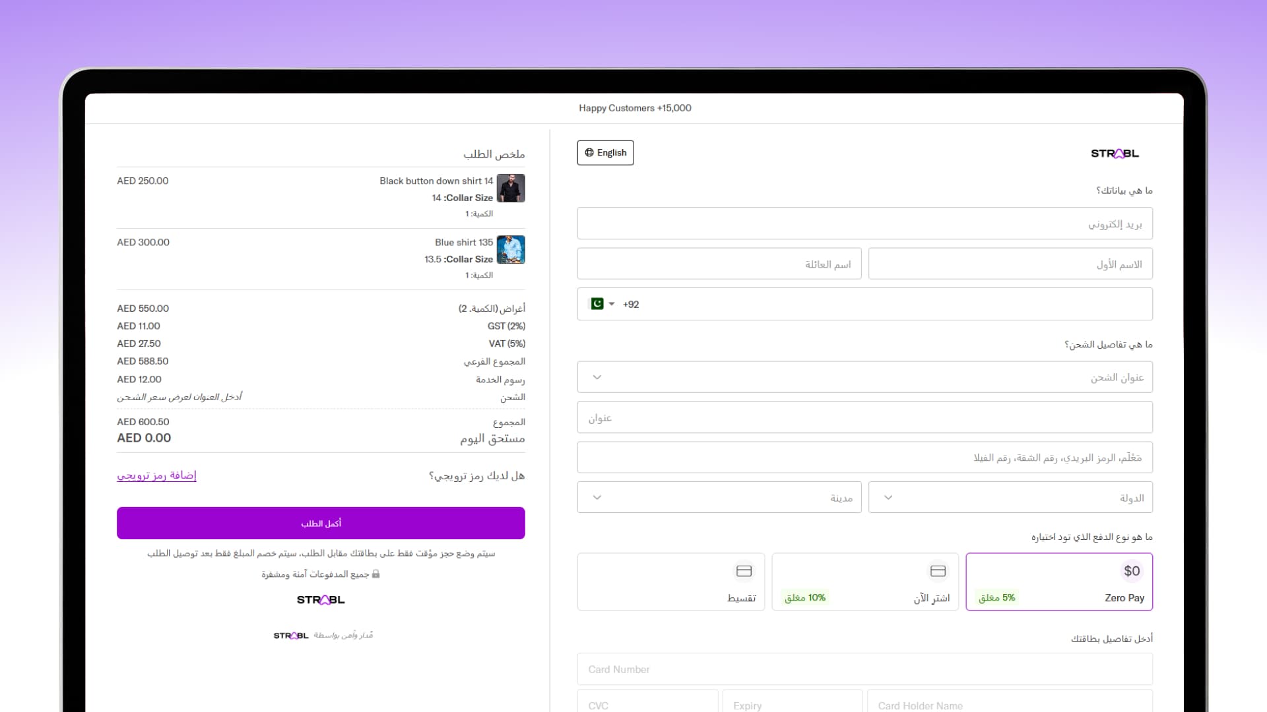
Task: Click into the Card Number field
Action: click(x=864, y=669)
